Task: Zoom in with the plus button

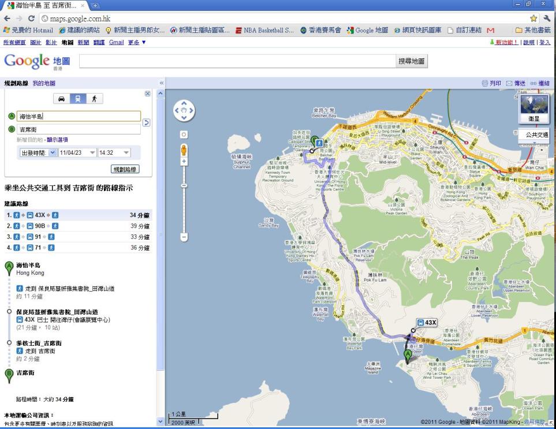Action: click(184, 161)
